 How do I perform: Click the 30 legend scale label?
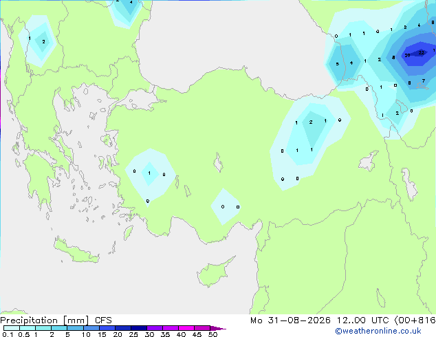(x=149, y=334)
